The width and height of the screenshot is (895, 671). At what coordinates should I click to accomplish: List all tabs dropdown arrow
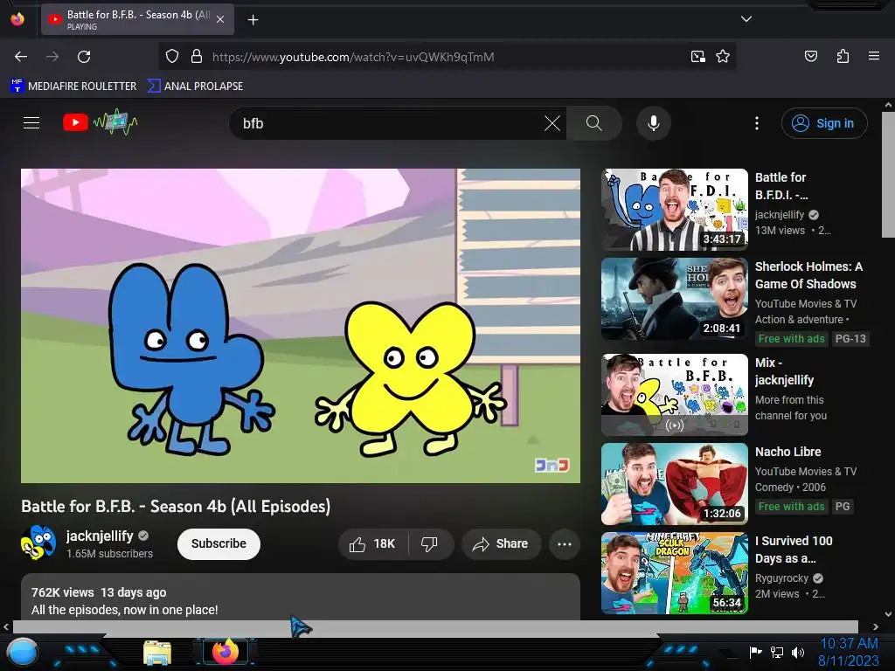point(746,19)
